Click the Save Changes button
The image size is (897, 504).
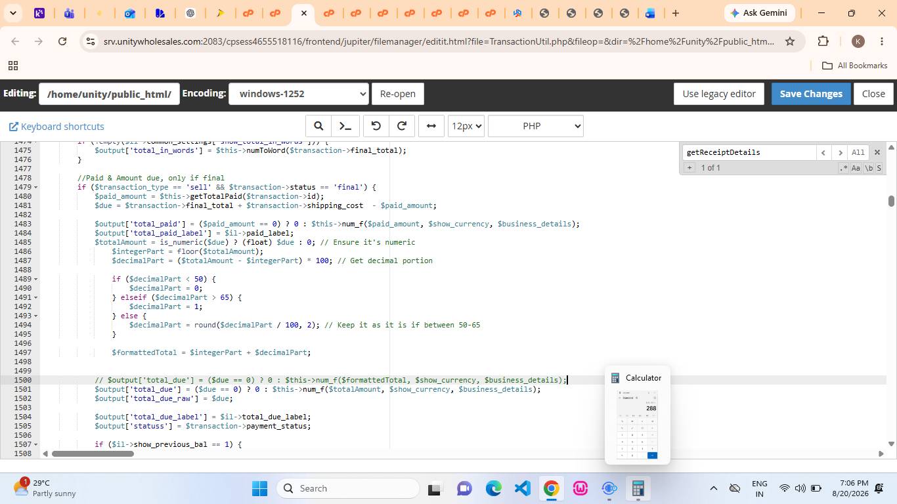coord(811,94)
